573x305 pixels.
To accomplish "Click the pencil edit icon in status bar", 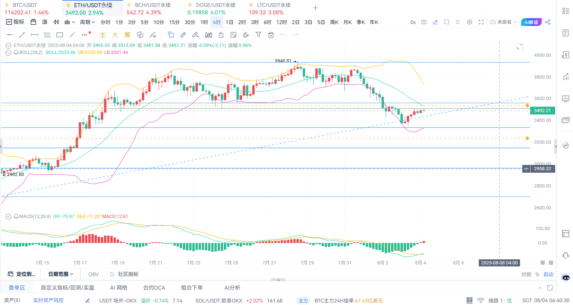I will coord(88,300).
